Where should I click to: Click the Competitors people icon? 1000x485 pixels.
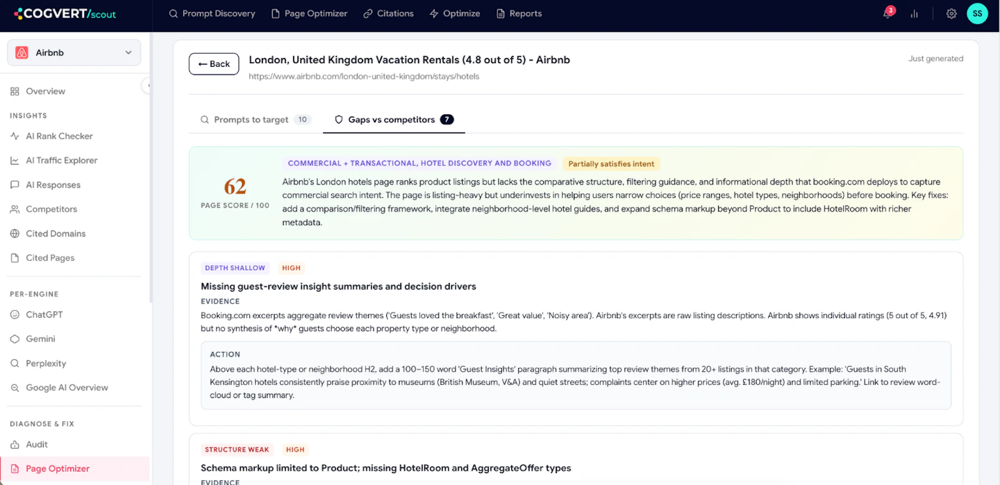coord(15,209)
